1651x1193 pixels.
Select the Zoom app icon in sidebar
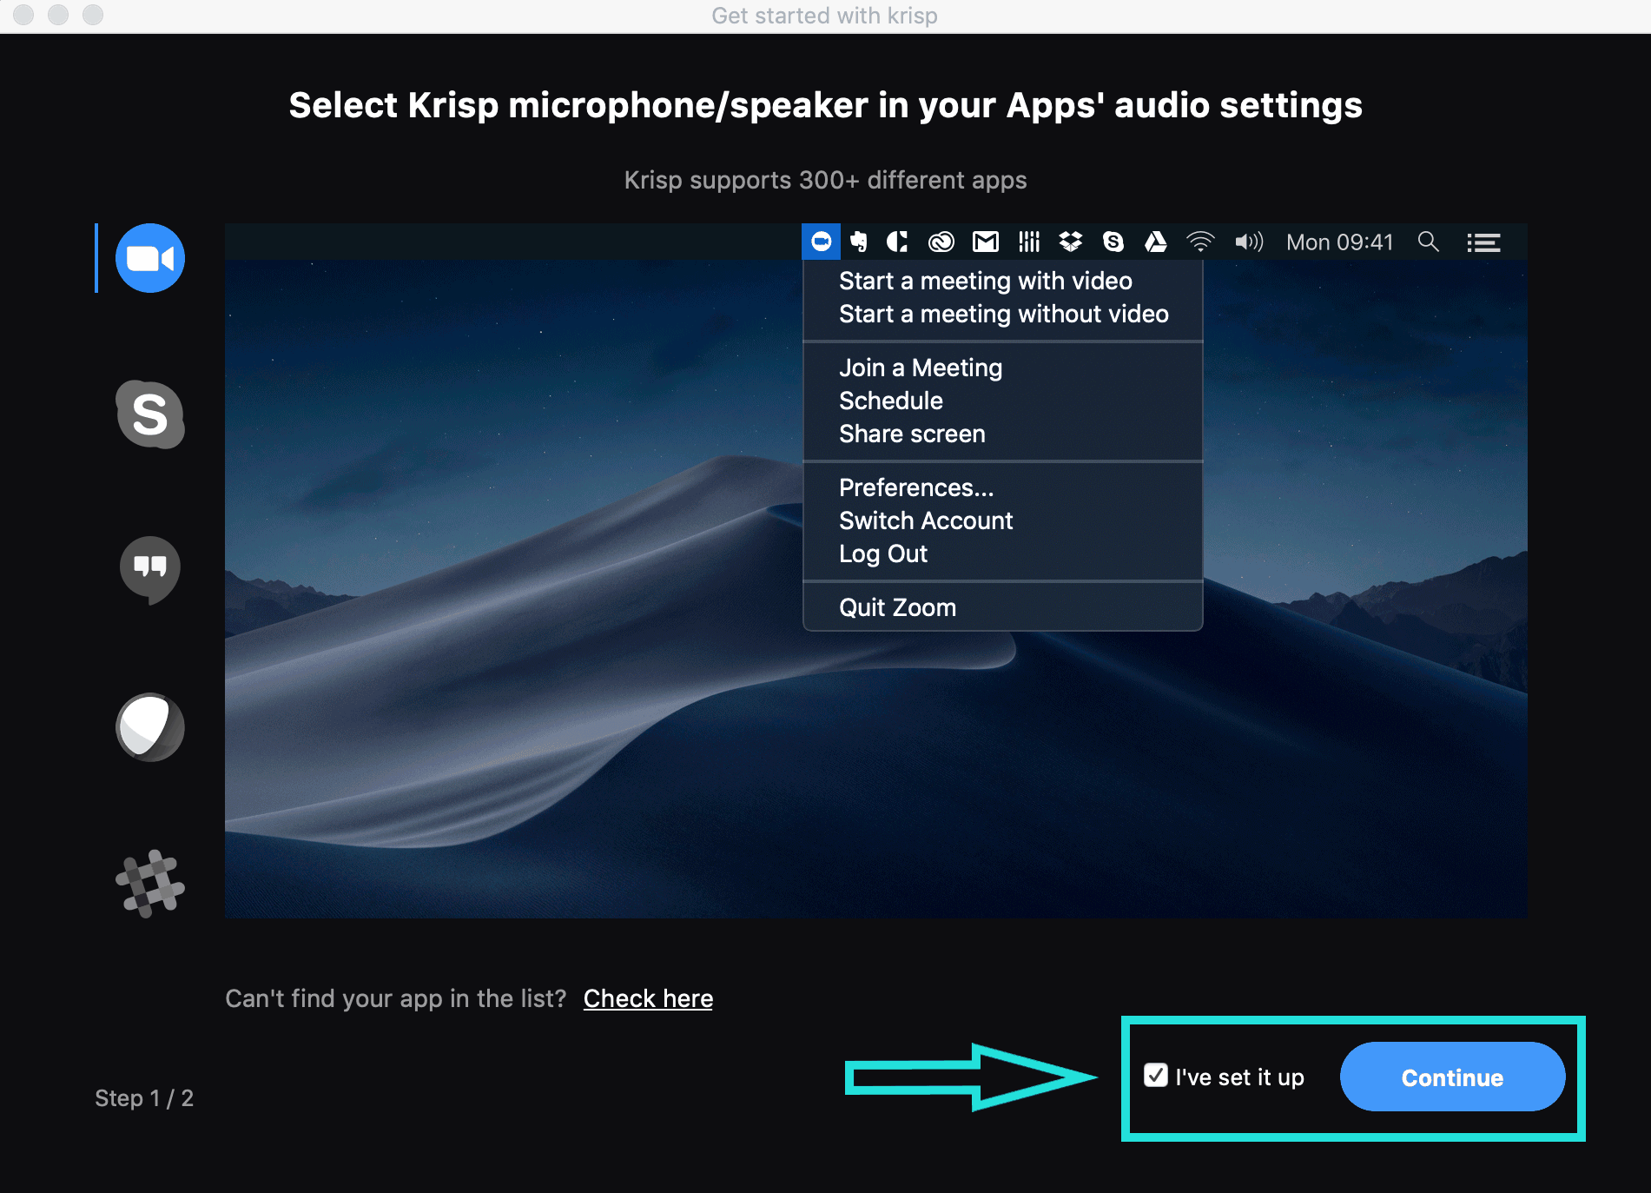point(150,258)
